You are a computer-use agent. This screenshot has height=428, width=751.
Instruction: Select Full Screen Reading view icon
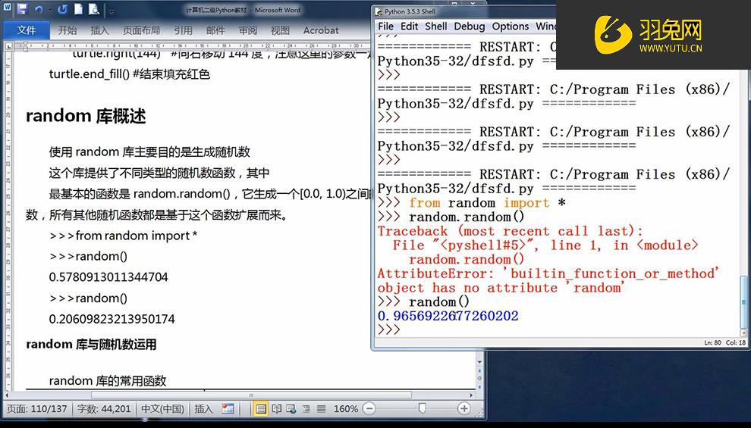point(276,409)
